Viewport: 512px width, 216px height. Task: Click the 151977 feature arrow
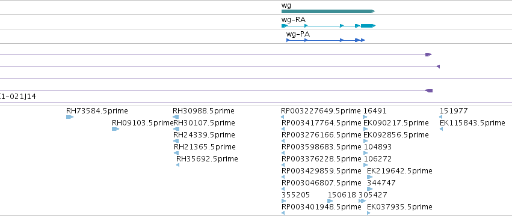point(441,117)
